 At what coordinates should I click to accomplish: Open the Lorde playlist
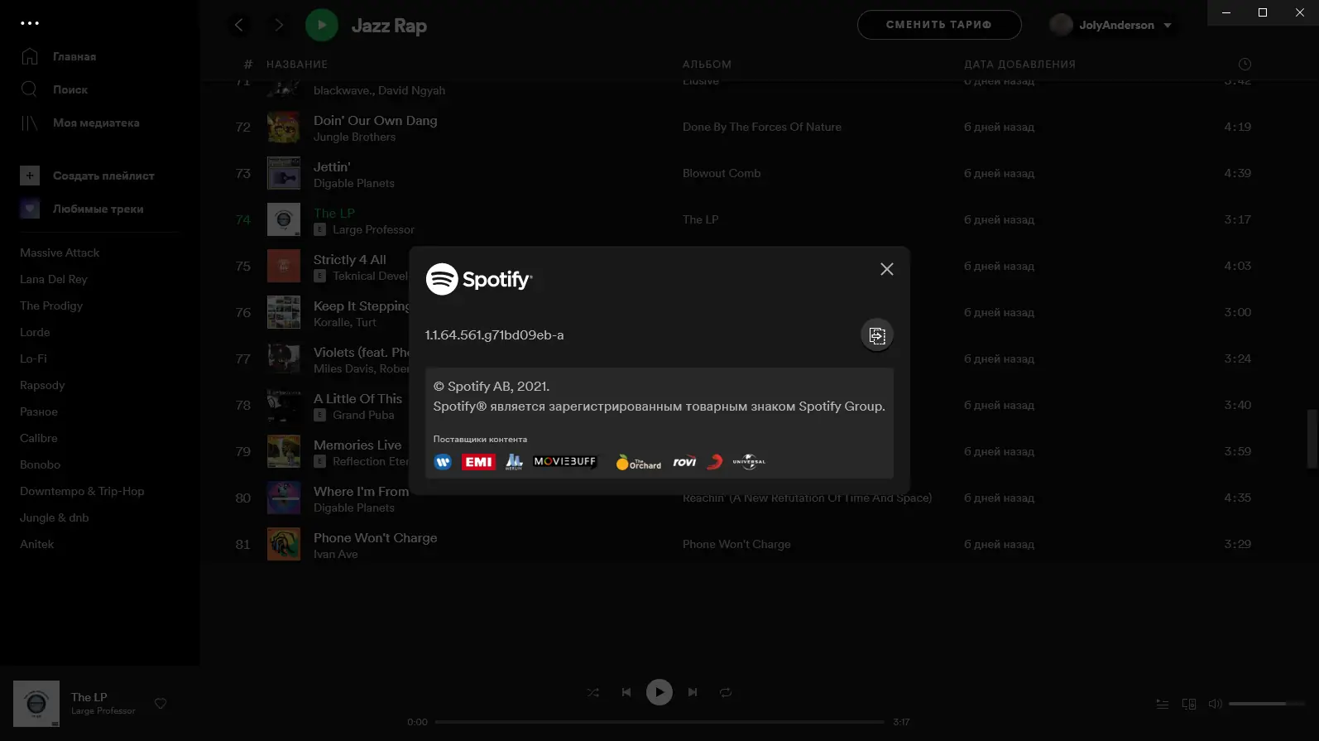(35, 332)
